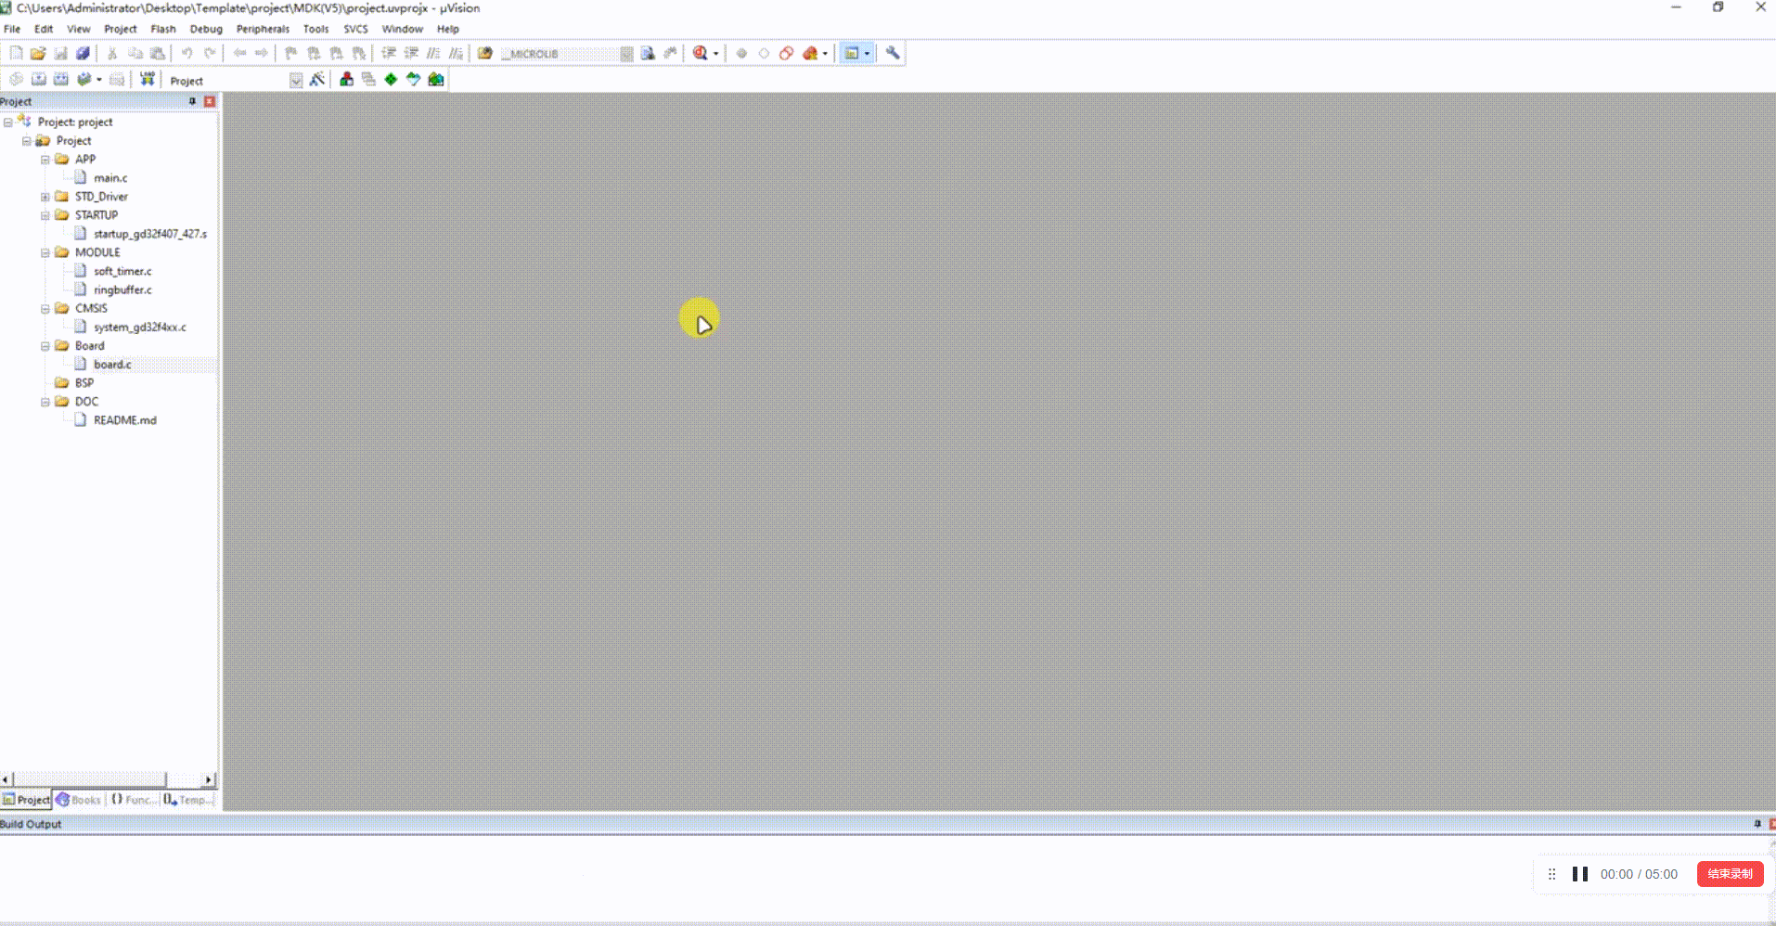
Task: Collapse the APP folder
Action: pos(45,160)
